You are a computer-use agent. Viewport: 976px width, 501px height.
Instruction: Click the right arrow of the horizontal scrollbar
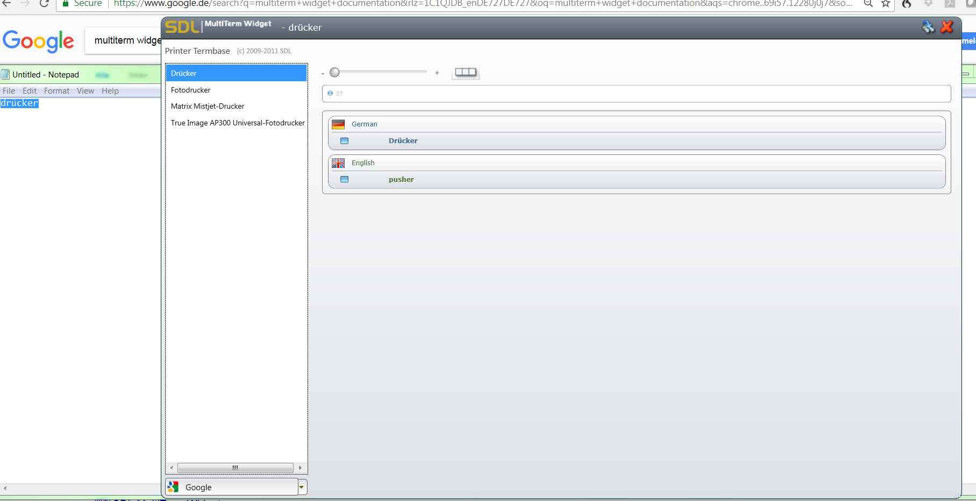coord(300,468)
